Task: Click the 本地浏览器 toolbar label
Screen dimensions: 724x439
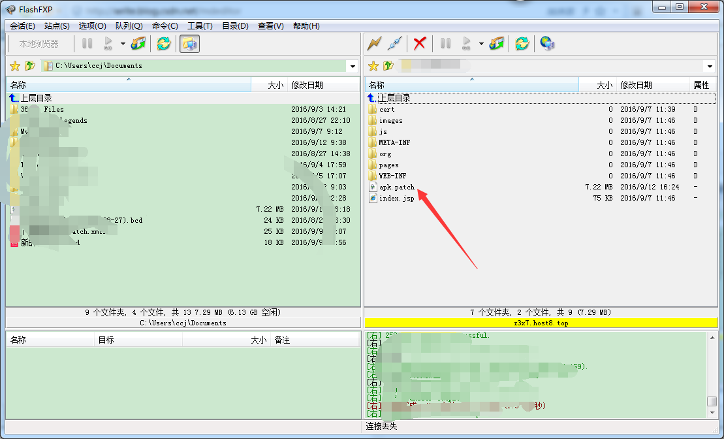Action: click(39, 44)
